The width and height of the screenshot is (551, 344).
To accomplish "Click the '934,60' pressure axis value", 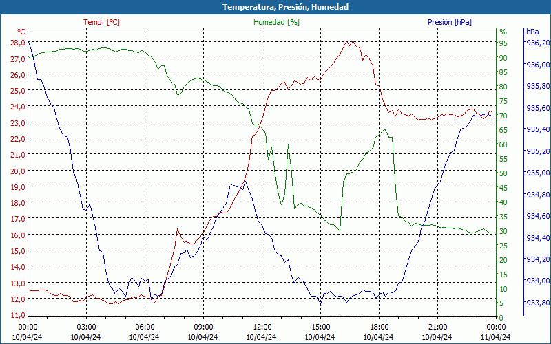I will 537,216.
